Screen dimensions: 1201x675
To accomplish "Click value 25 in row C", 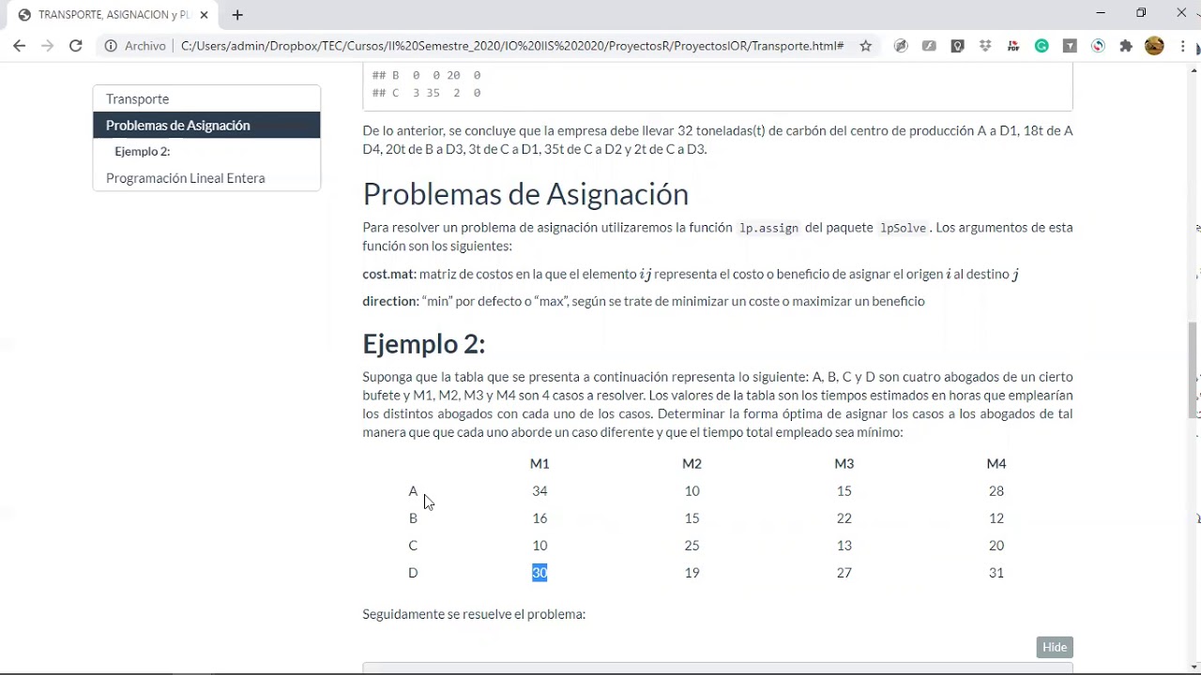I will (x=692, y=545).
